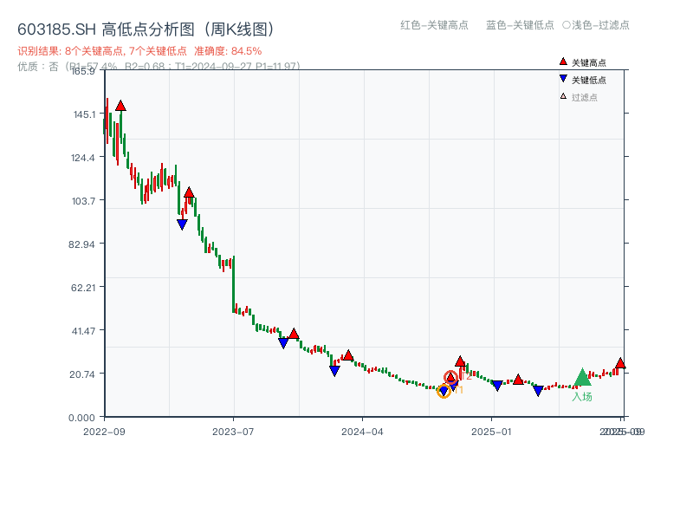693x520 pixels.
Task: Click the 入场 entry label text
Action: pos(582,394)
